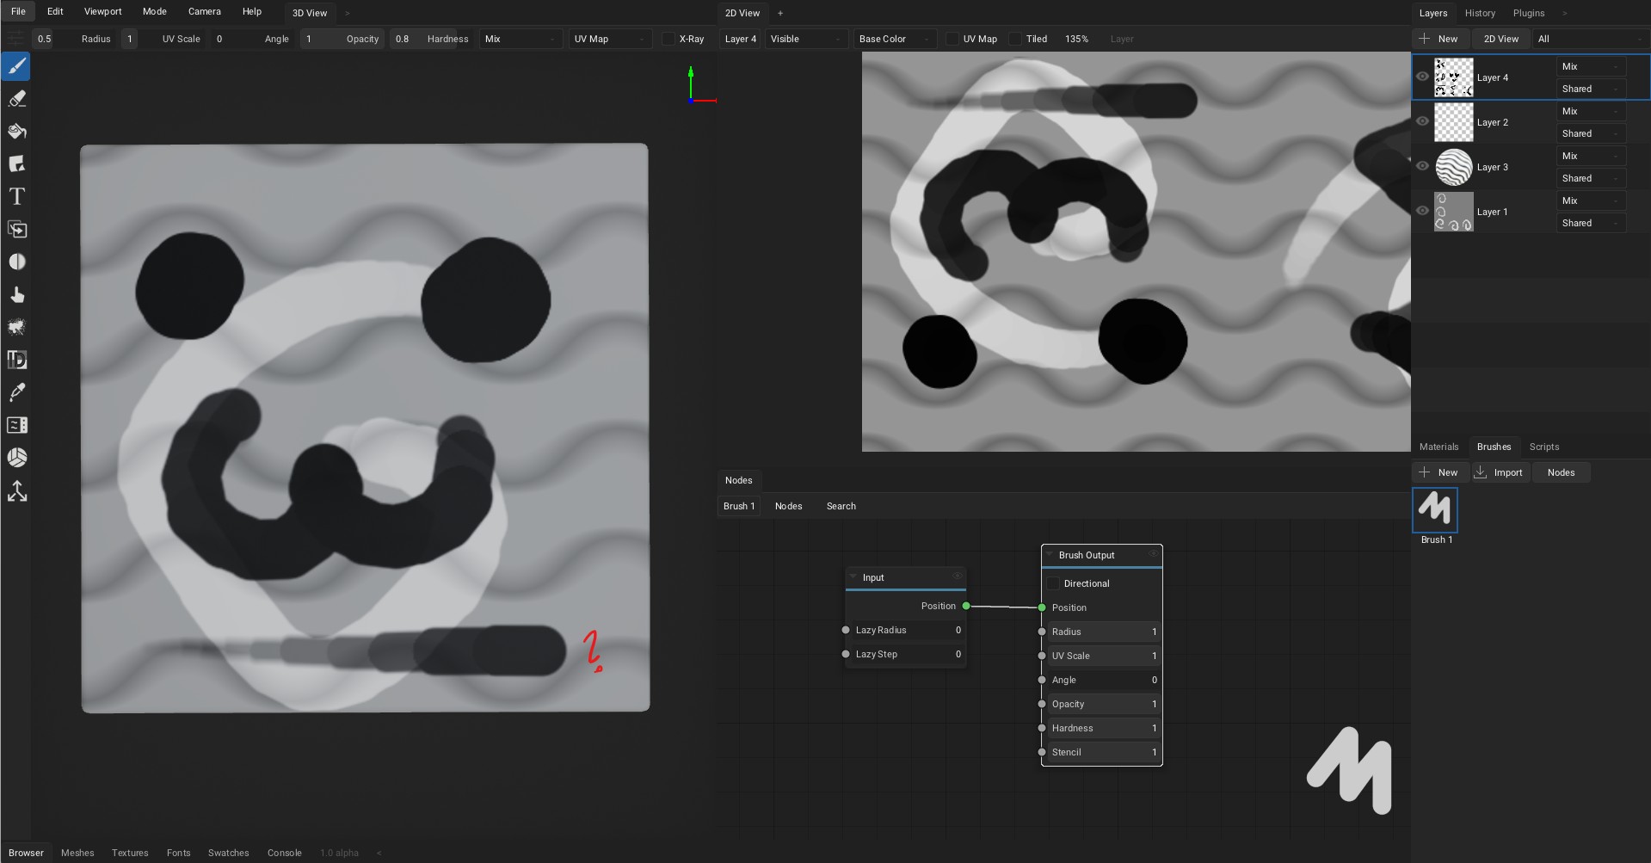Toggle the Directional checkbox in Brush Output
This screenshot has width=1651, height=863.
point(1053,583)
